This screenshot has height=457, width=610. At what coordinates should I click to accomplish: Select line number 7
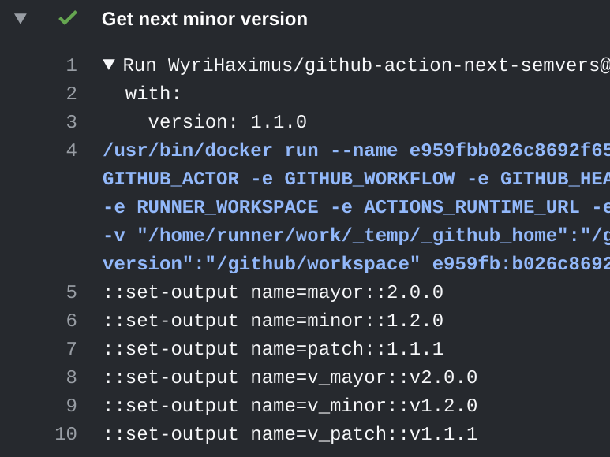(x=72, y=349)
